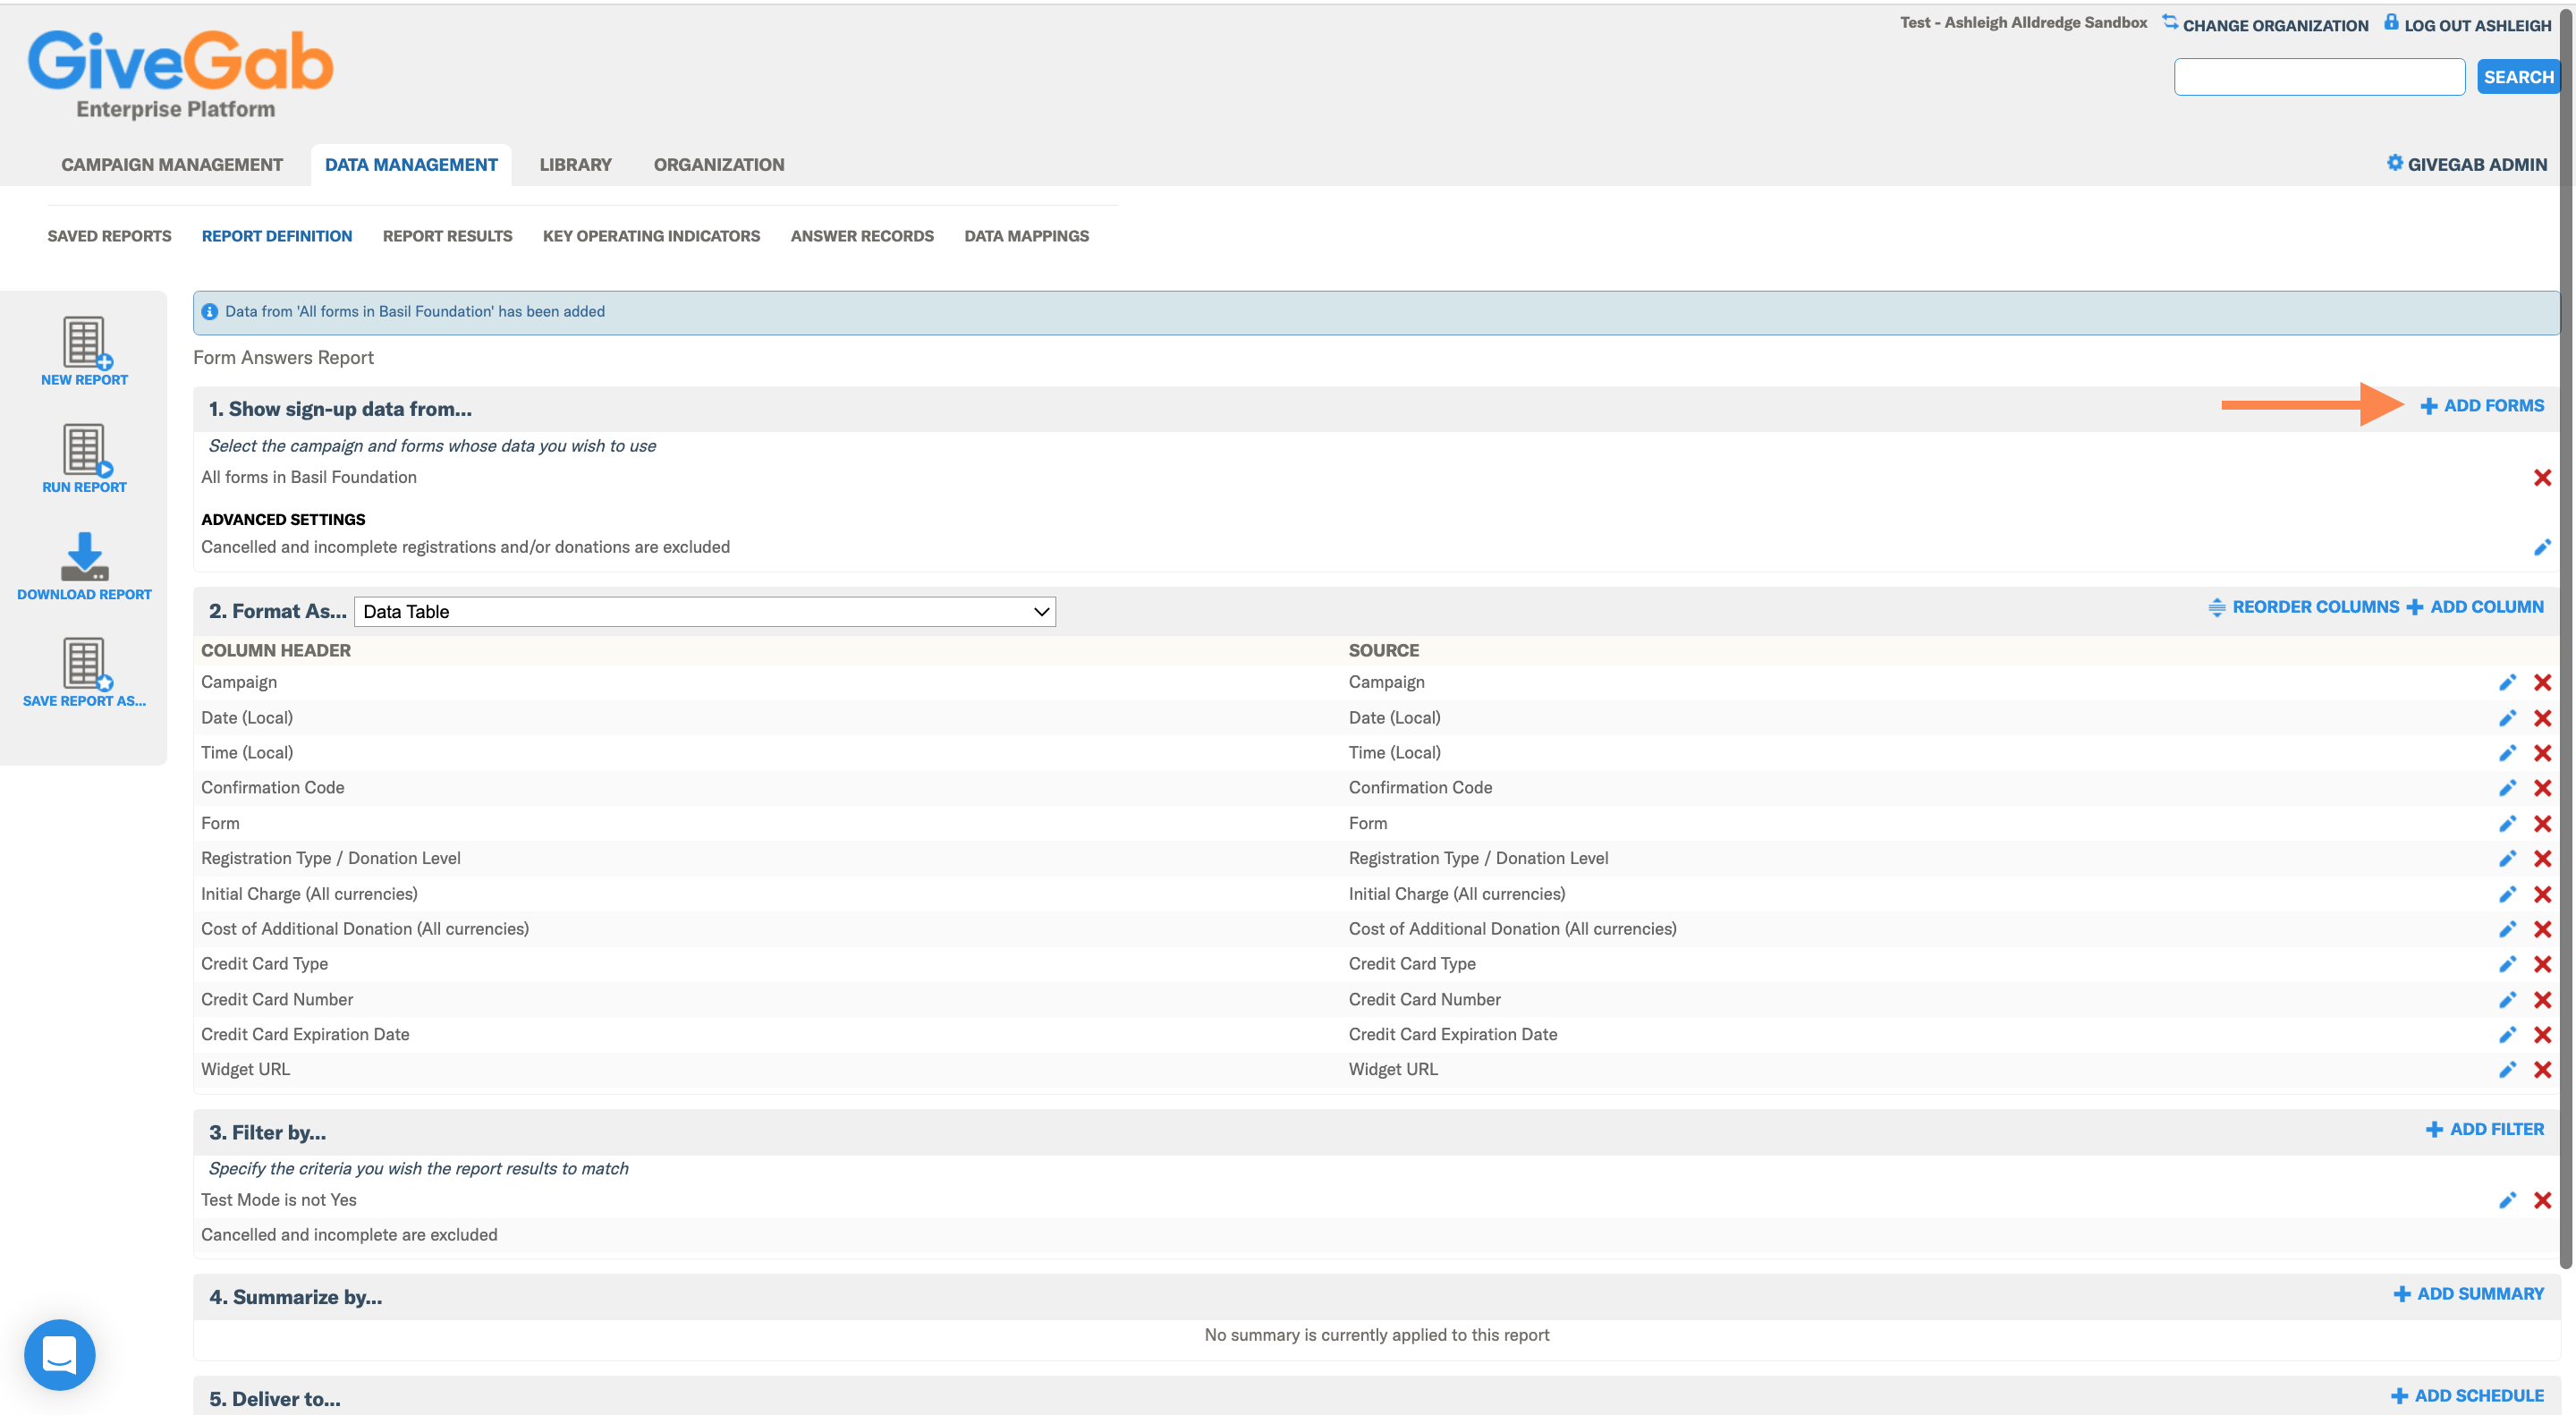This screenshot has height=1415, width=2576.
Task: Delete the Test Mode filter
Action: [x=2542, y=1200]
